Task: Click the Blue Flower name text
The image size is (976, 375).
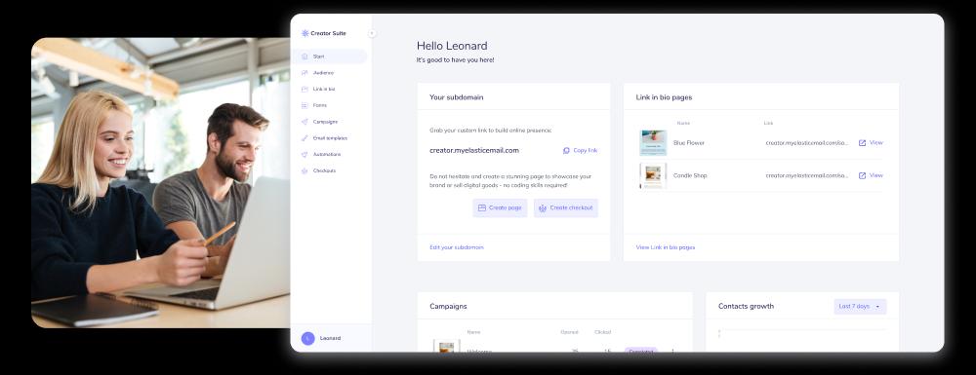Action: click(x=689, y=143)
